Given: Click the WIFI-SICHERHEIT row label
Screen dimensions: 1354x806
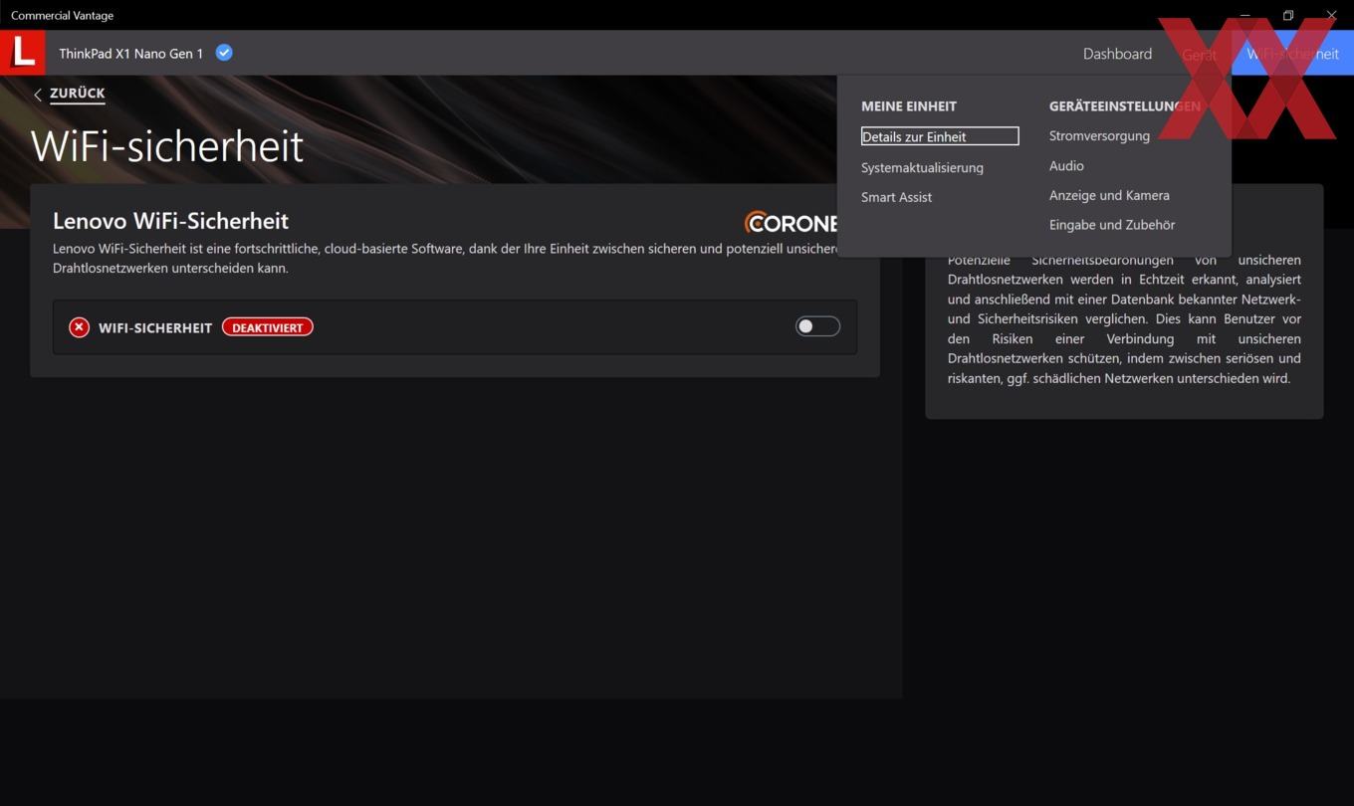Looking at the screenshot, I should click(155, 327).
